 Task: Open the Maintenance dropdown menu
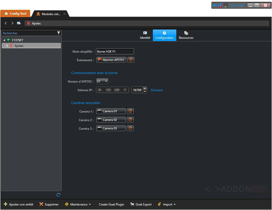coord(78,204)
